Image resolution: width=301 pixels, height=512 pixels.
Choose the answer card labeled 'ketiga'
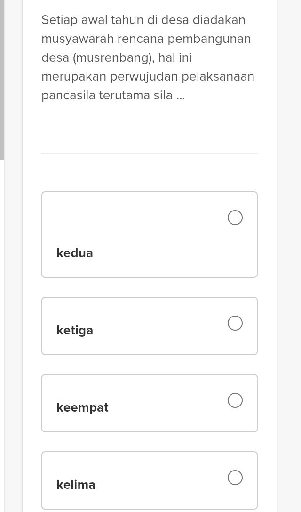(x=150, y=325)
